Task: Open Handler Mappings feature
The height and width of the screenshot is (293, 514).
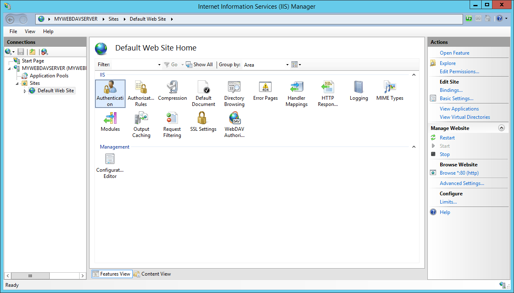Action: click(x=297, y=94)
